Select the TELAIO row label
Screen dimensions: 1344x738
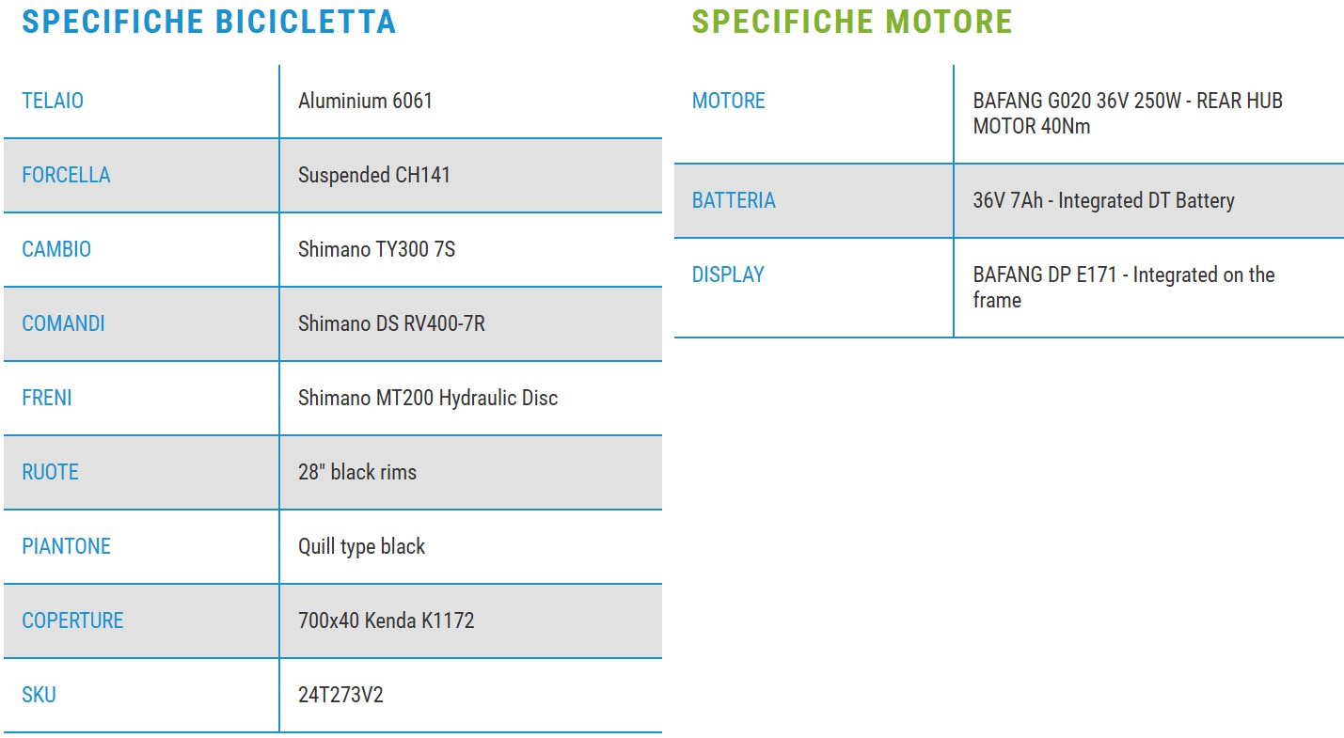click(53, 101)
